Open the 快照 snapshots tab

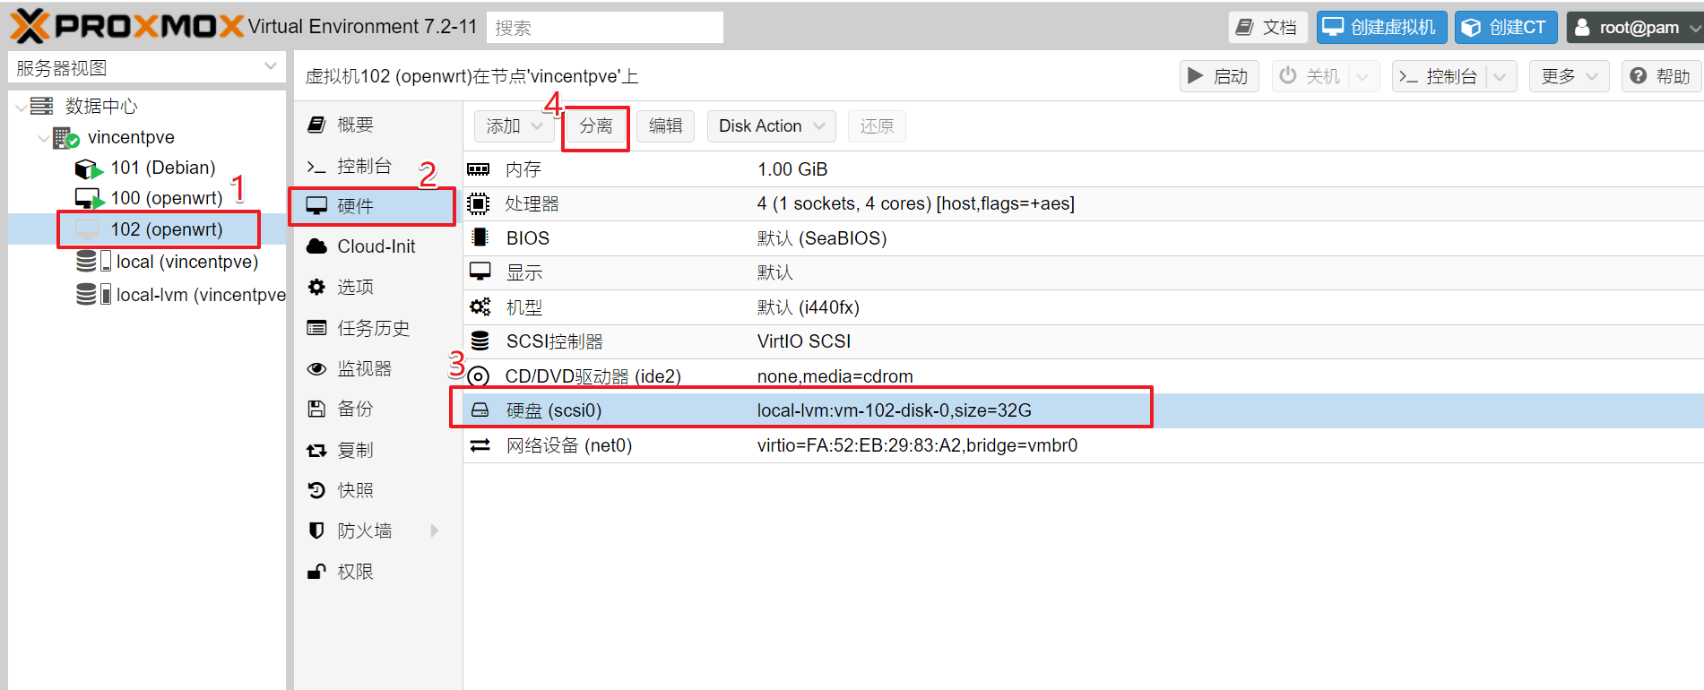[355, 490]
